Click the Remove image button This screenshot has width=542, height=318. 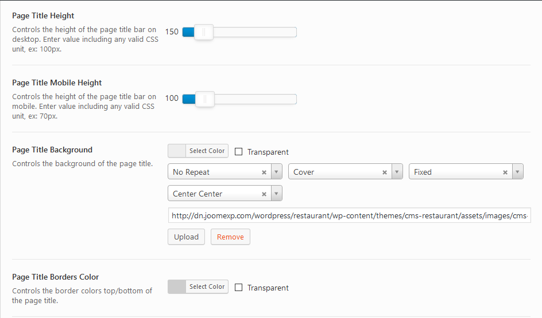[230, 237]
